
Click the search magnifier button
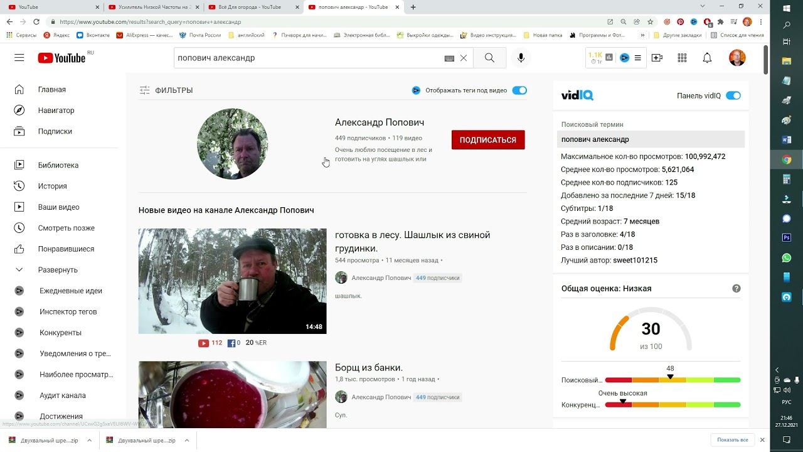489,58
